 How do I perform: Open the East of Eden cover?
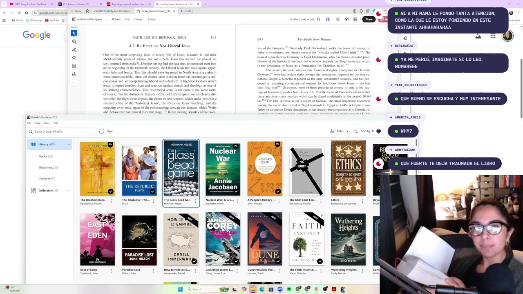97,239
